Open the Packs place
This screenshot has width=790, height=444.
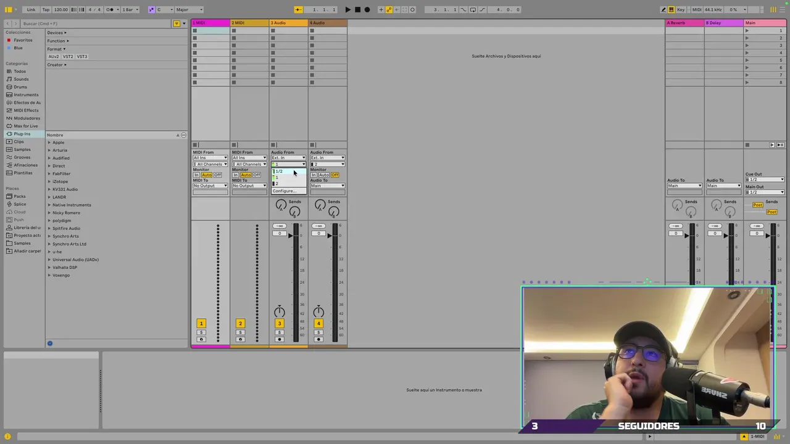coord(20,196)
